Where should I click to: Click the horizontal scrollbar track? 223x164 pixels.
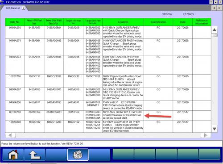pos(108,135)
